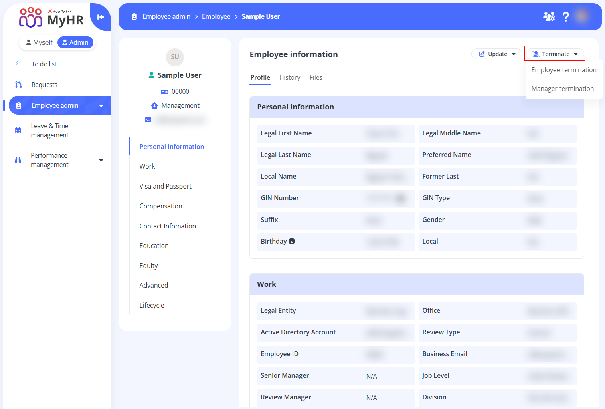
Task: Click the Requests pull-request icon
Action: tap(18, 85)
